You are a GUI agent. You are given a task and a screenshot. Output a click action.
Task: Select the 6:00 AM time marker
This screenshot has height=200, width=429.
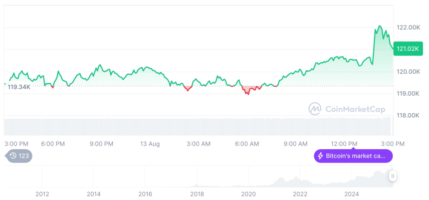tap(247, 144)
